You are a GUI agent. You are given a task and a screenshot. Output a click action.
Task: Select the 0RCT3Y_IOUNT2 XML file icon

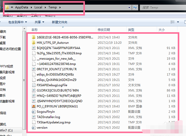click(x=33, y=69)
